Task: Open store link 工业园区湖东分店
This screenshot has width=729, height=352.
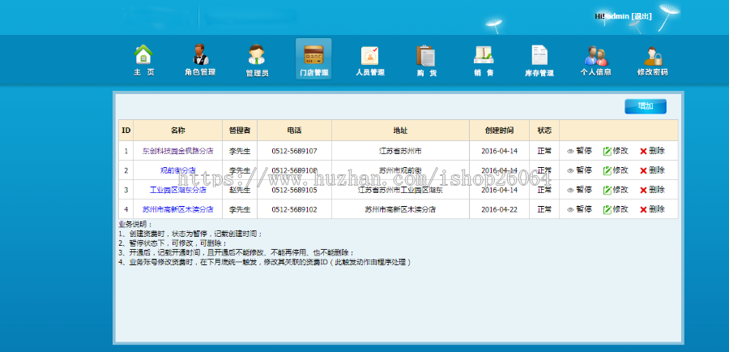Action: tap(177, 190)
